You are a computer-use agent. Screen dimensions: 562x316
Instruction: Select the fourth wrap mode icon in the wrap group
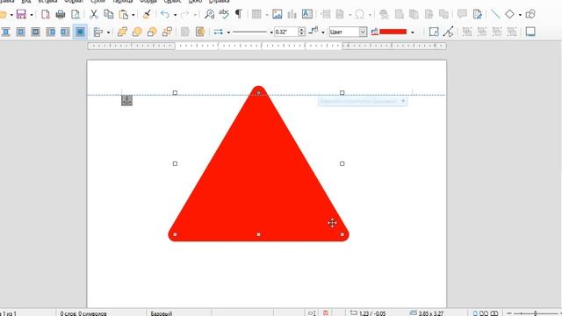(x=51, y=32)
